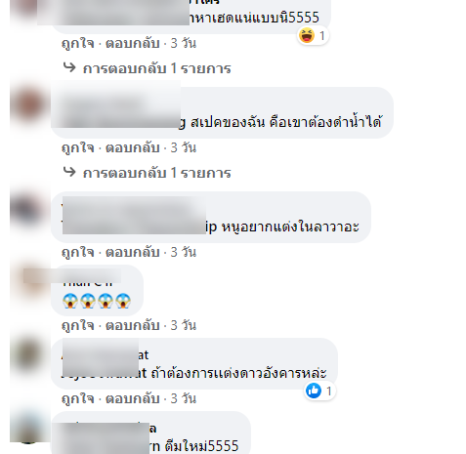Like the สเปคของฉัน comment with ถูกใจ
The image size is (466, 454).
[78, 147]
